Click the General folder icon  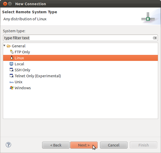point(9,46)
